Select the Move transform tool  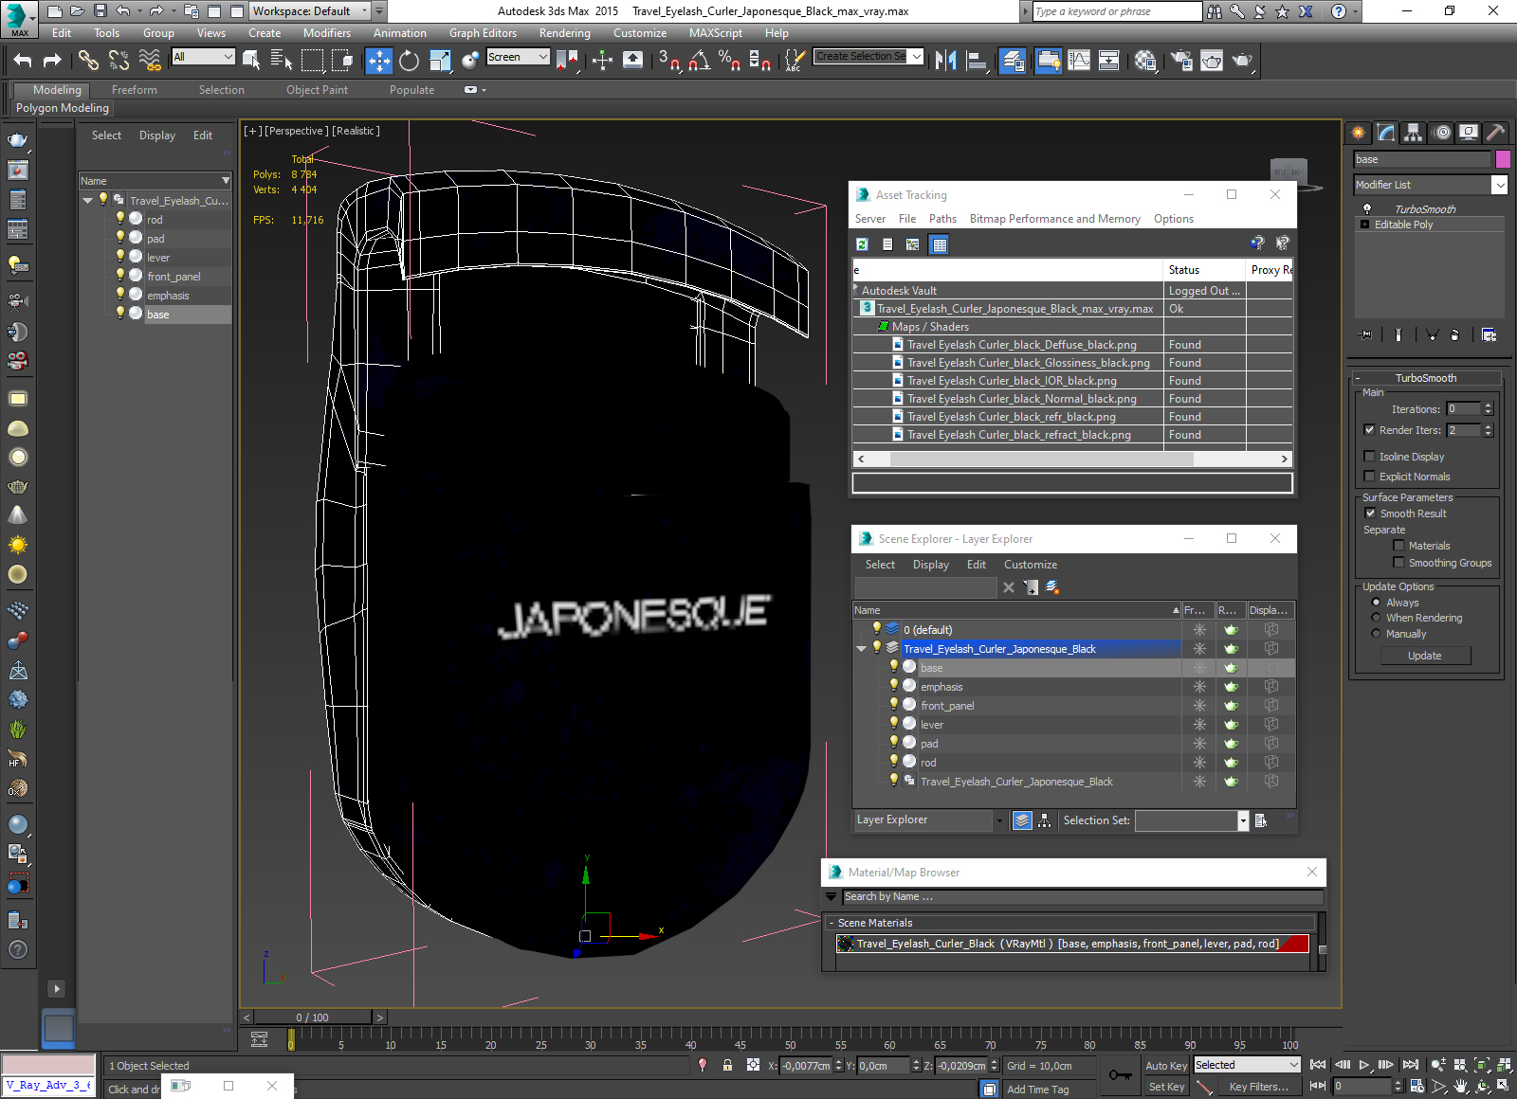(x=378, y=61)
